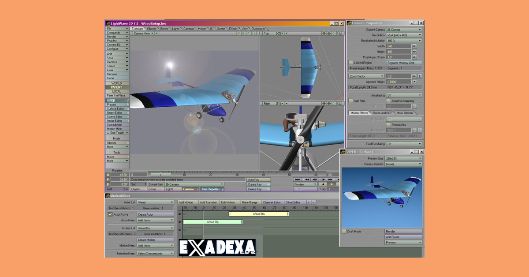
Task: Select the magnifier zoom icon in the Top viewport
Action: 338,33
